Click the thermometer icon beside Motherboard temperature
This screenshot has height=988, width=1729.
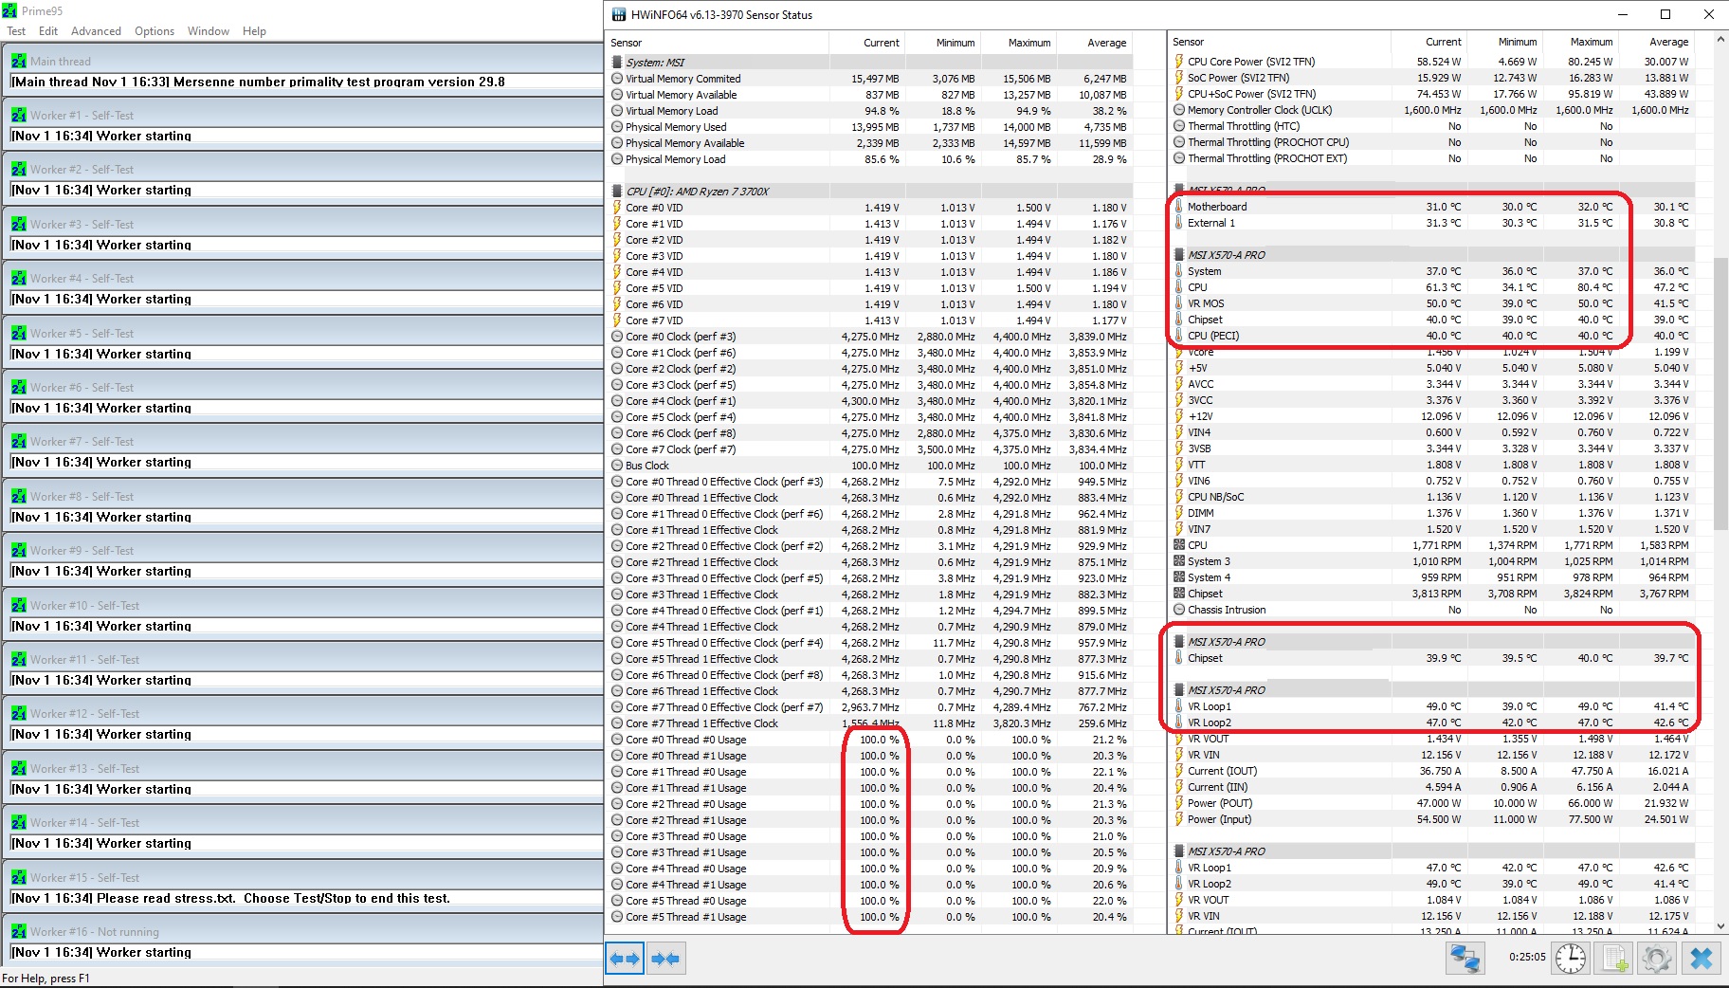(1179, 207)
